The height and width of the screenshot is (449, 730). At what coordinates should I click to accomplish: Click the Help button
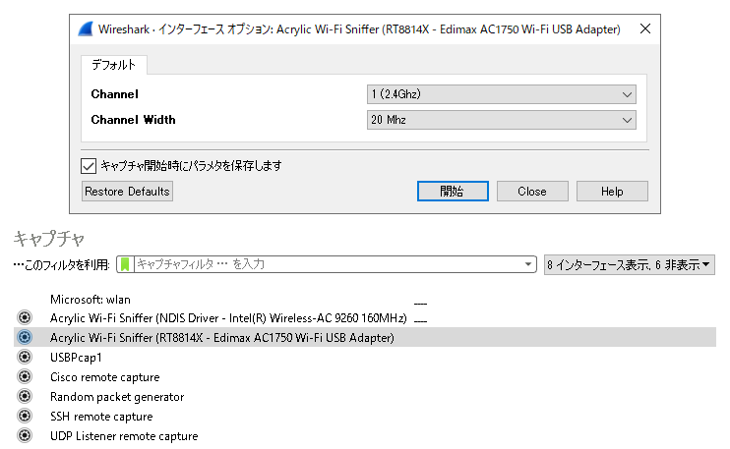612,191
